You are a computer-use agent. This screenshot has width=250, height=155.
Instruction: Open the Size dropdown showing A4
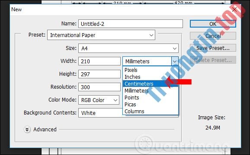(x=128, y=48)
